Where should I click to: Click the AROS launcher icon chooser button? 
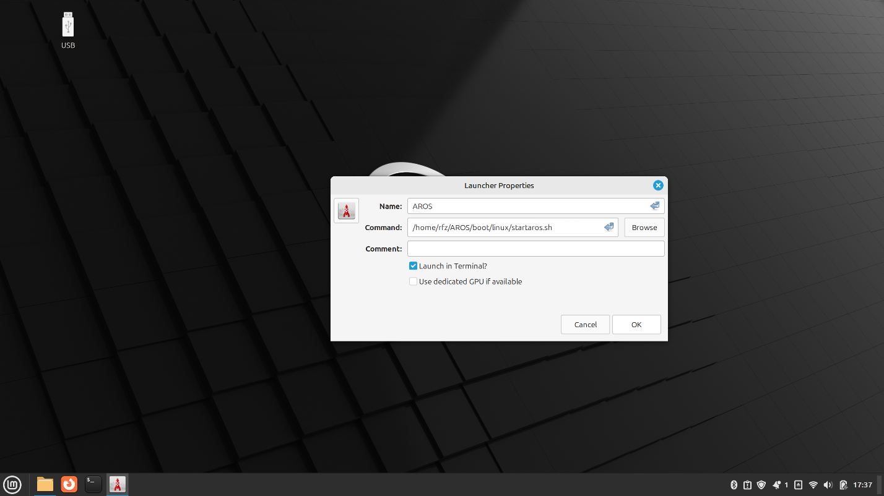[x=346, y=210]
